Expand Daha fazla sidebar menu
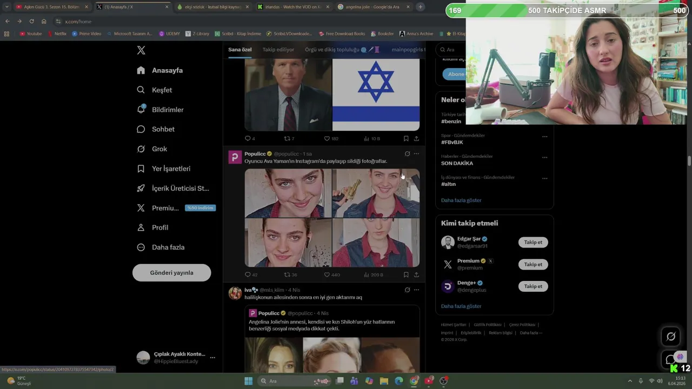 pyautogui.click(x=161, y=247)
